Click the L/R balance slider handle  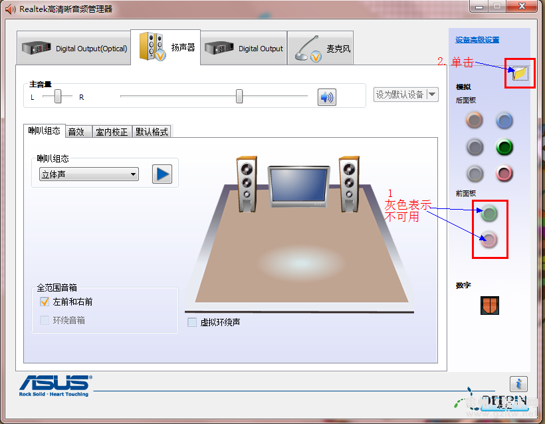(x=58, y=97)
